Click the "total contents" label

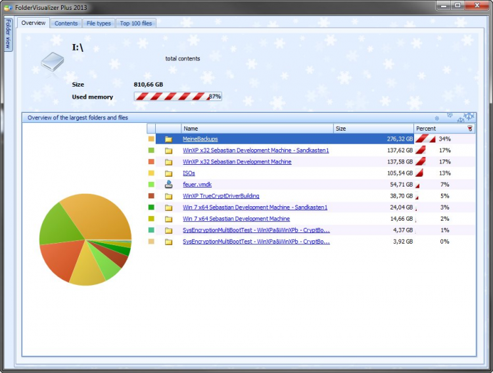(183, 58)
